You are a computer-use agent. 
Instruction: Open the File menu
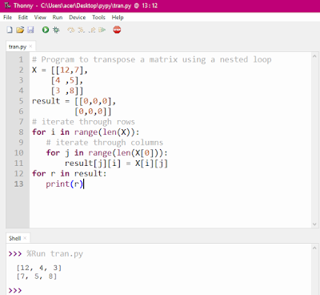7,18
